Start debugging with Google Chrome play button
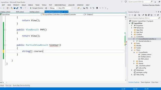This screenshot has height=90, width=161. point(31,8)
